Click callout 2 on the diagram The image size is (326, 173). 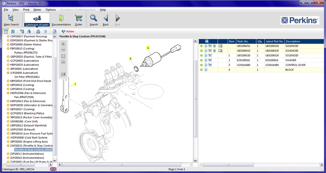[x=148, y=48]
